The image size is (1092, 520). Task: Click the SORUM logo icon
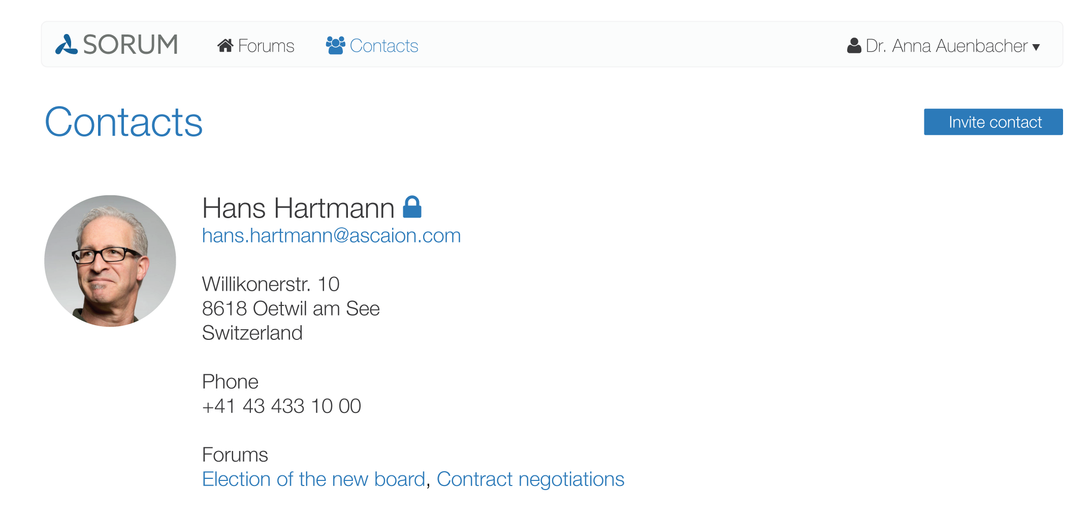[x=67, y=45]
